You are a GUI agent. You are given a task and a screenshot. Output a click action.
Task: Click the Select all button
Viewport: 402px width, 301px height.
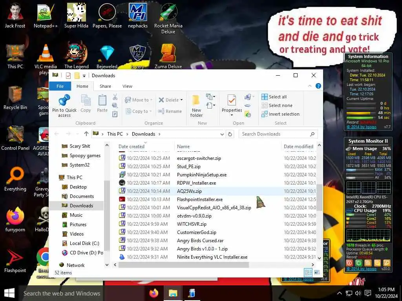tap(274, 97)
